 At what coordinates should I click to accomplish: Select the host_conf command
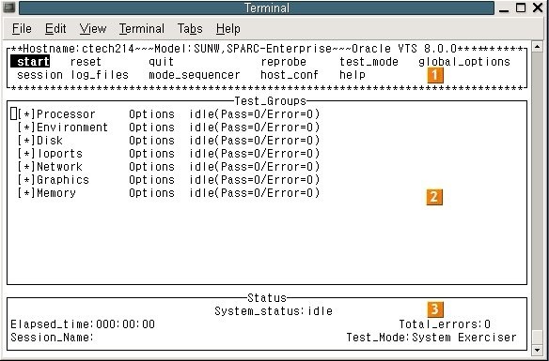coord(290,75)
